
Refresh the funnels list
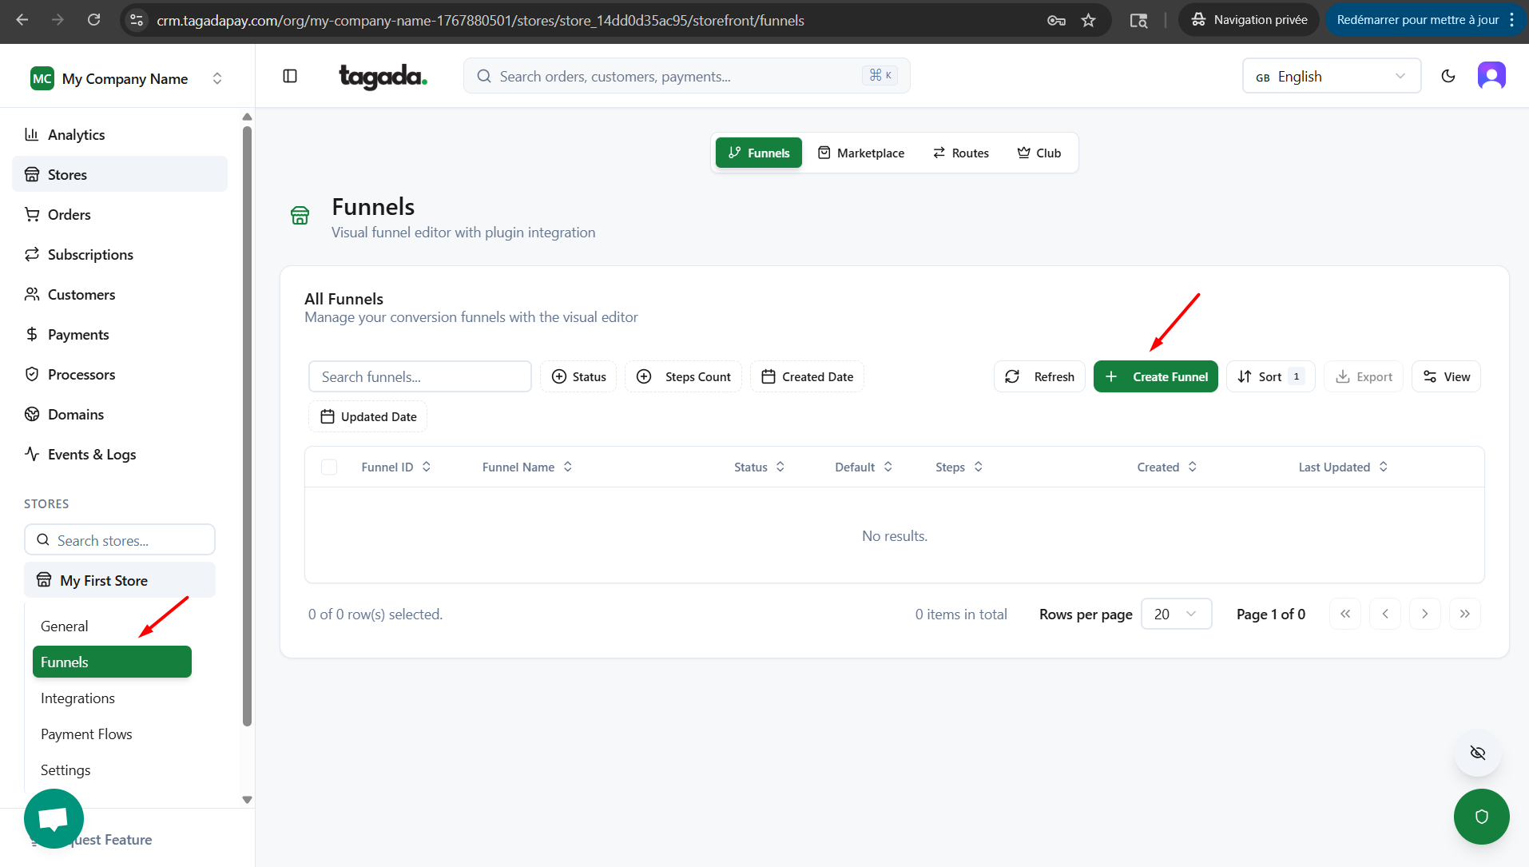tap(1039, 377)
